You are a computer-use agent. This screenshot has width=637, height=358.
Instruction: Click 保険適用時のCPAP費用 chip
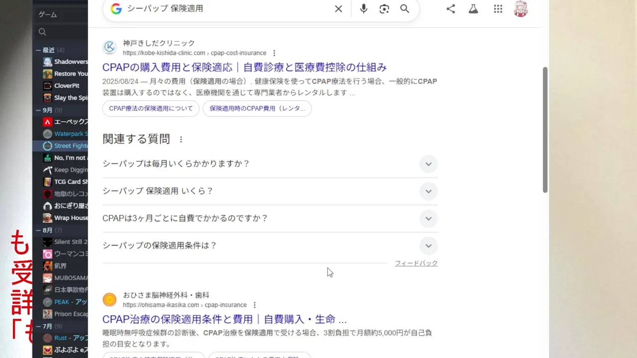257,108
